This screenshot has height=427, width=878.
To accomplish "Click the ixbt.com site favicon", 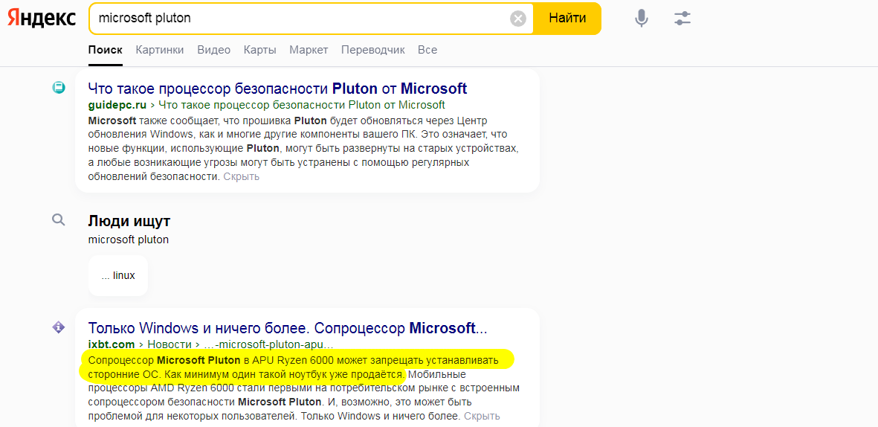I will 59,327.
